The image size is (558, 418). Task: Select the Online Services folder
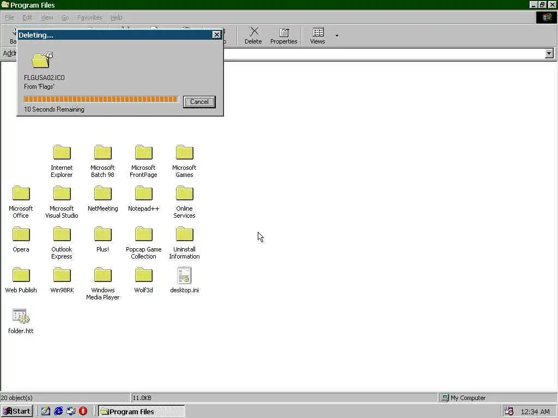[x=184, y=202]
